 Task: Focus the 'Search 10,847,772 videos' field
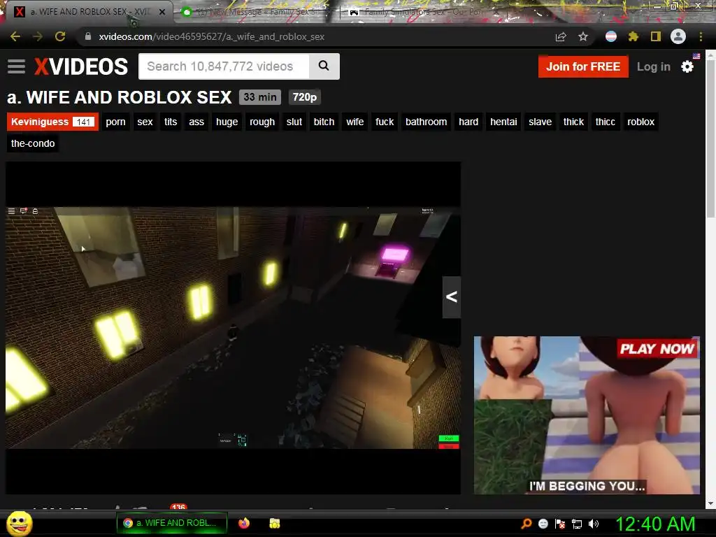(224, 66)
